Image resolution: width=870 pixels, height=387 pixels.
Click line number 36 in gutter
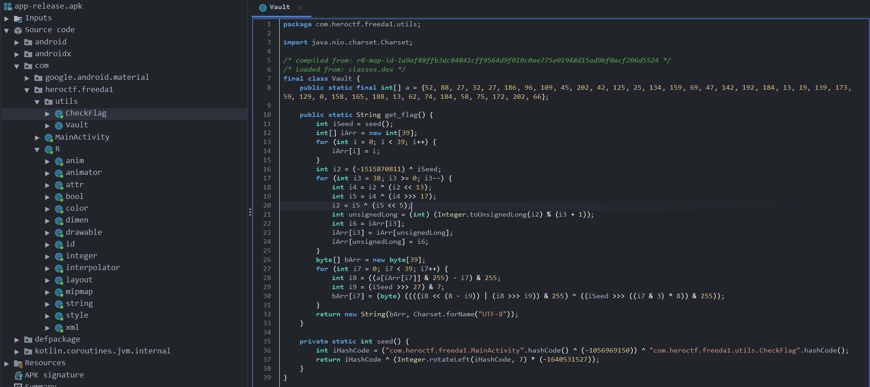[267, 350]
